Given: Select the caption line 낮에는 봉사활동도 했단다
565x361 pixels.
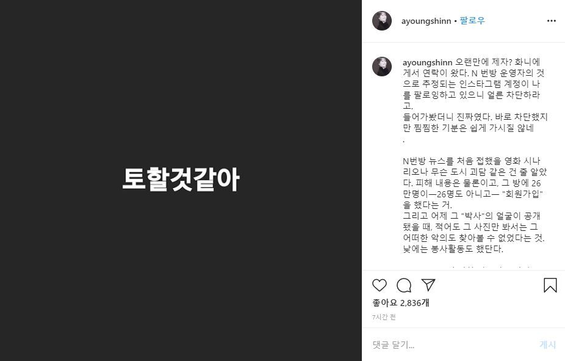Looking at the screenshot, I should (x=453, y=249).
